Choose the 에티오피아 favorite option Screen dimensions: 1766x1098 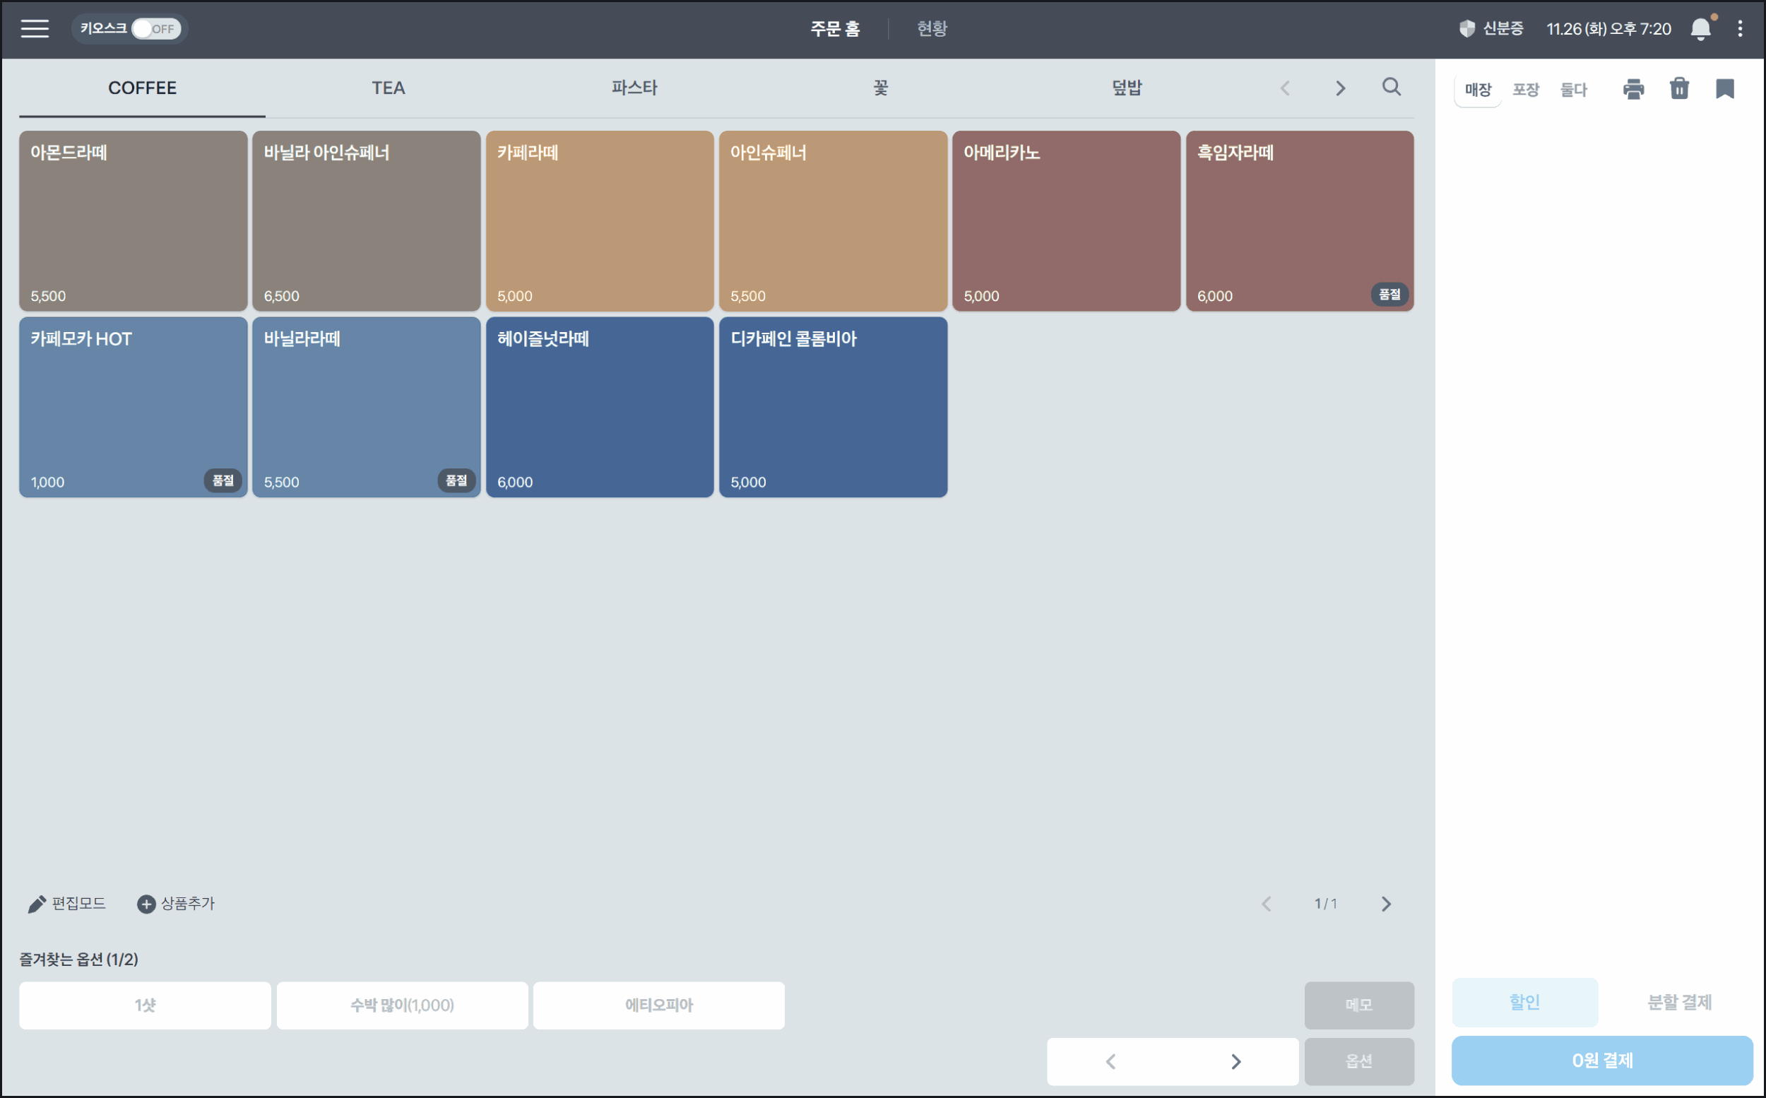click(x=658, y=1005)
